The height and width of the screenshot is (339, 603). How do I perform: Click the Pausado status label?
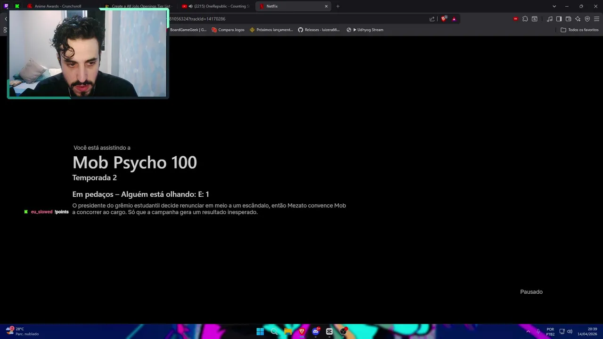tap(531, 292)
